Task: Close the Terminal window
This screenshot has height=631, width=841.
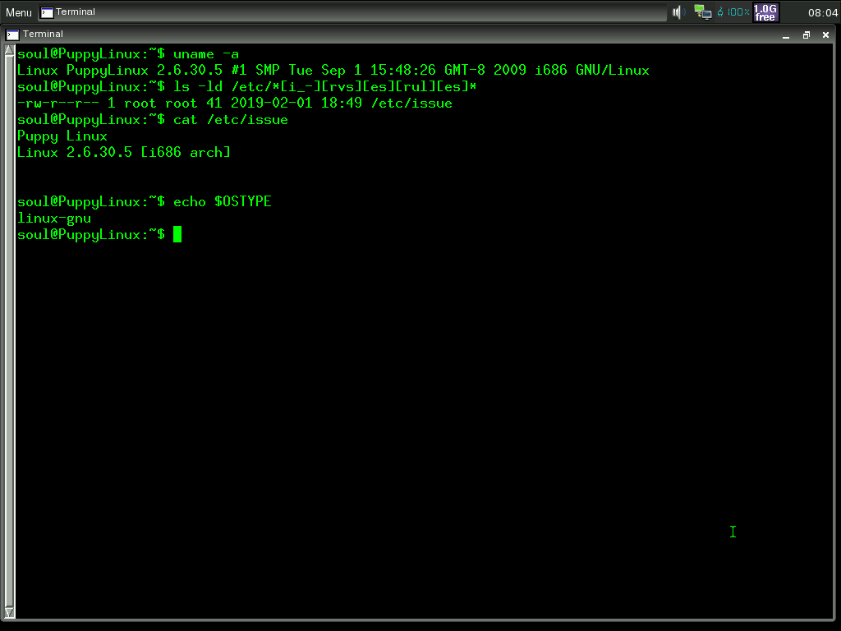Action: point(825,35)
